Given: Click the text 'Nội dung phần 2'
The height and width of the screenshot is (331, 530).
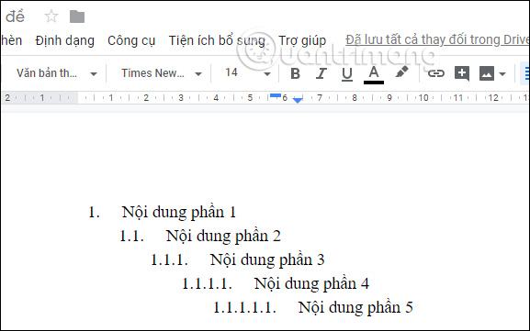Looking at the screenshot, I should pos(223,237).
